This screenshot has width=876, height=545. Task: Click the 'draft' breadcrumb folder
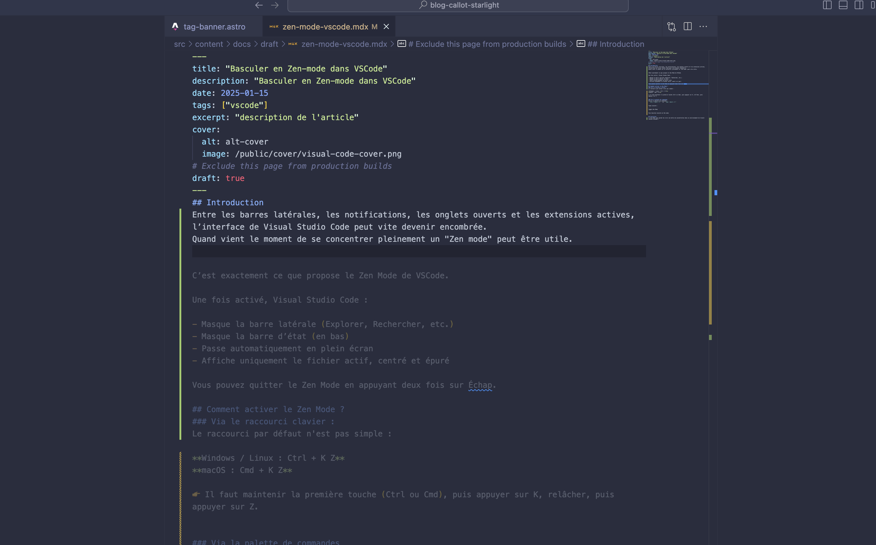click(x=269, y=44)
